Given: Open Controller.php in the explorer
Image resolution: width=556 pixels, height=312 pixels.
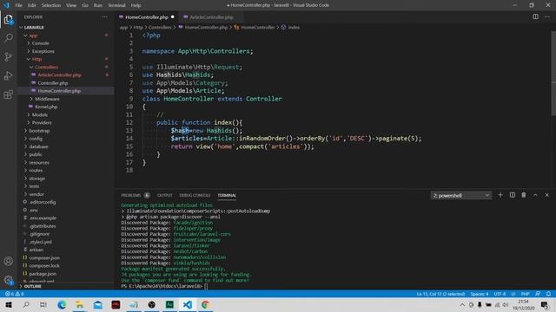Looking at the screenshot, I should click(x=52, y=83).
